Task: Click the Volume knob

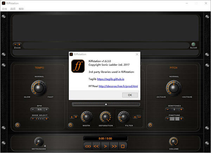Action: pos(174,141)
